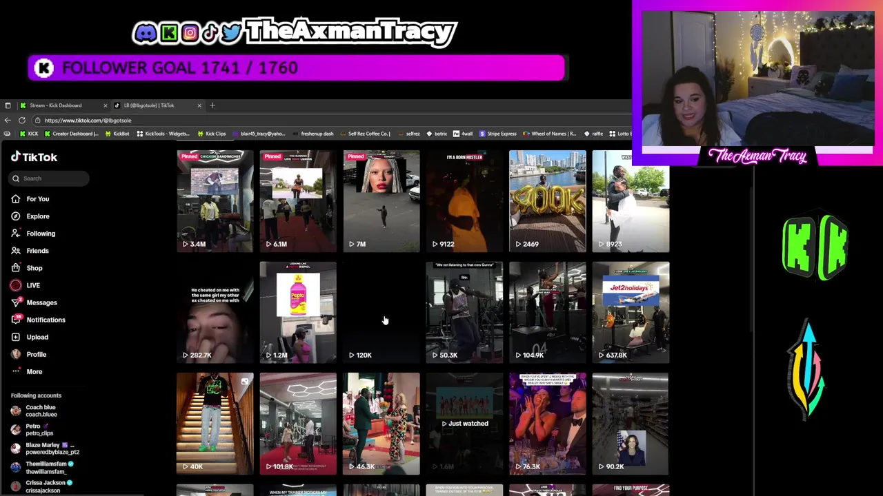Open the 400K balloons video thumbnail

tap(548, 201)
